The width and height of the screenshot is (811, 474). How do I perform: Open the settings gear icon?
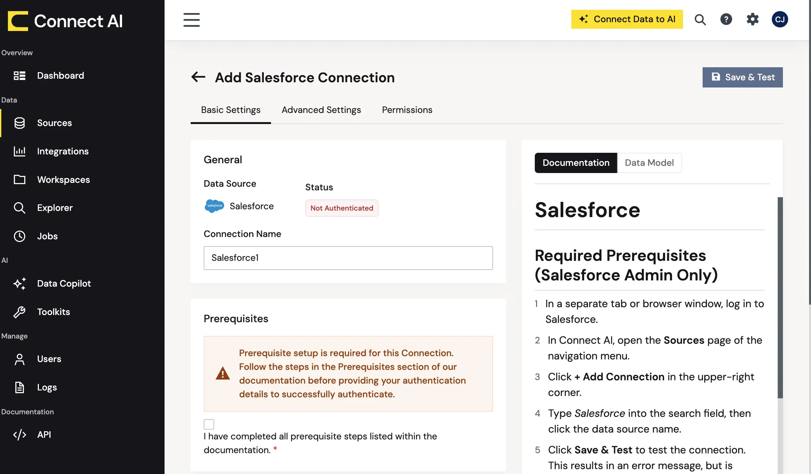click(x=753, y=19)
